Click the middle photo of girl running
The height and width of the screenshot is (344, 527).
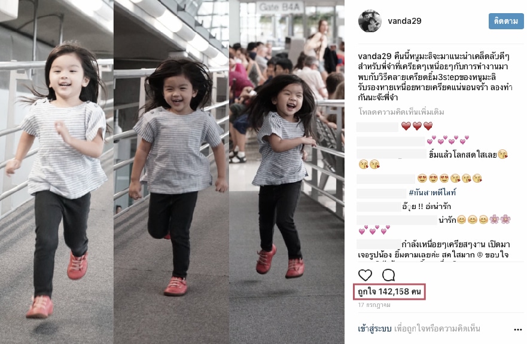click(172, 172)
